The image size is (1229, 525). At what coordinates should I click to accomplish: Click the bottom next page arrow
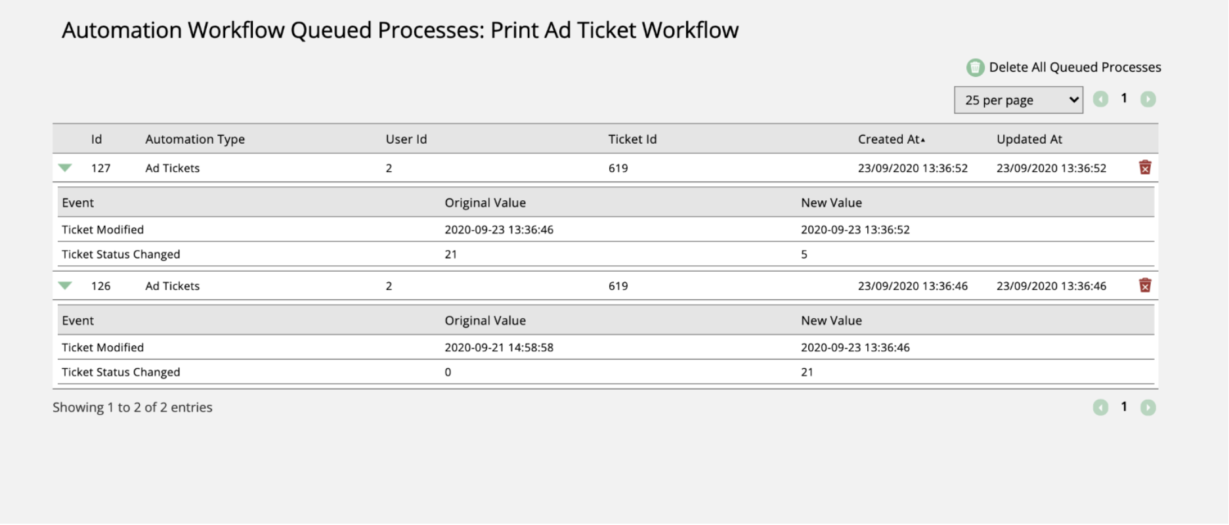tap(1148, 407)
